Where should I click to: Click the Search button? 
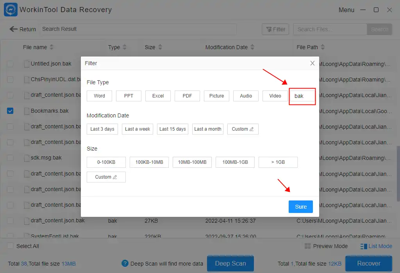pos(379,29)
